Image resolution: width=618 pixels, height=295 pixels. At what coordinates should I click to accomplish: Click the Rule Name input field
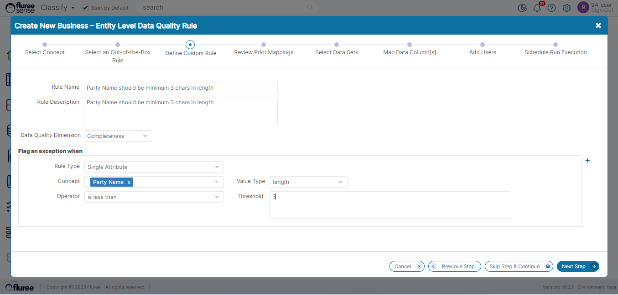[x=181, y=88]
